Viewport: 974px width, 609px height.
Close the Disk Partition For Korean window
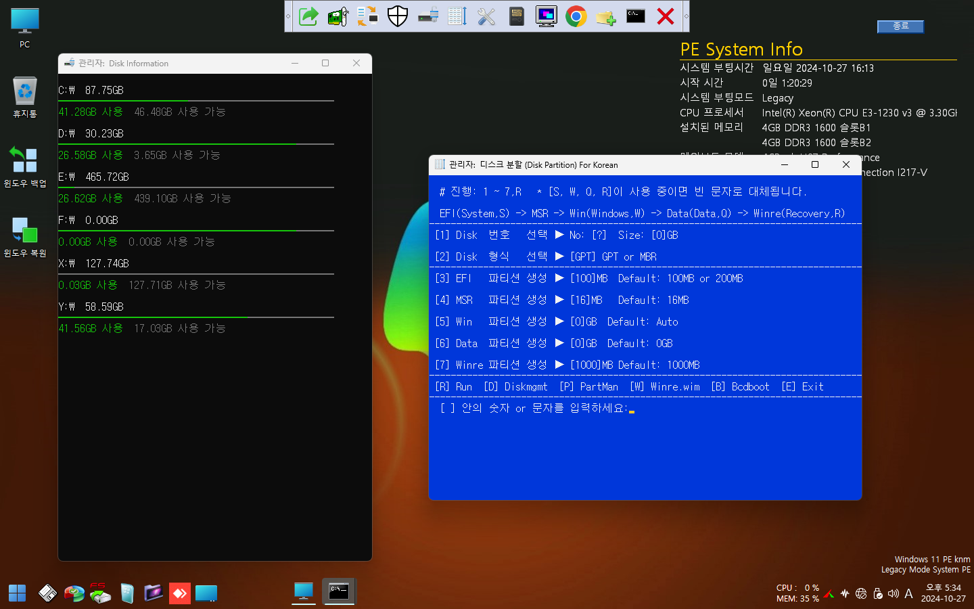(x=846, y=164)
